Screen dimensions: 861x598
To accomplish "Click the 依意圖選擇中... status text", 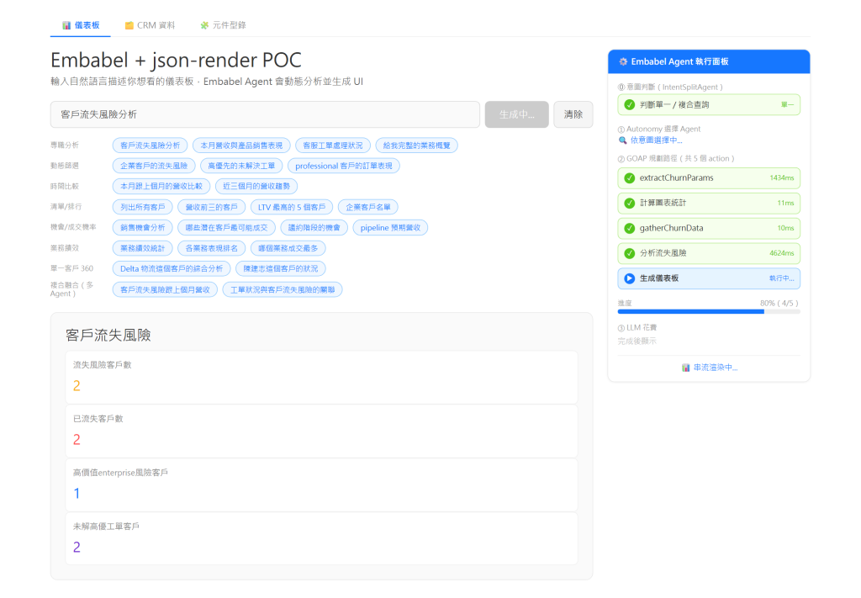I will [656, 140].
